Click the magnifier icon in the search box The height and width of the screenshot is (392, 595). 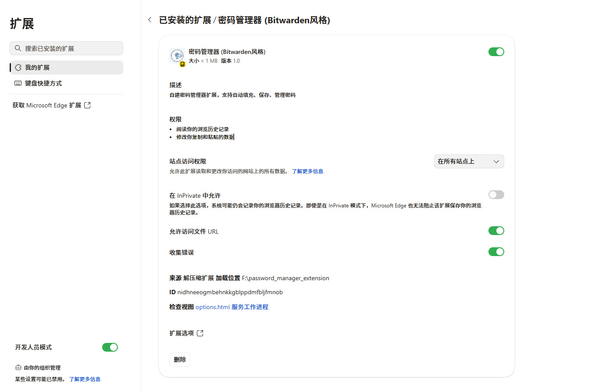point(18,48)
